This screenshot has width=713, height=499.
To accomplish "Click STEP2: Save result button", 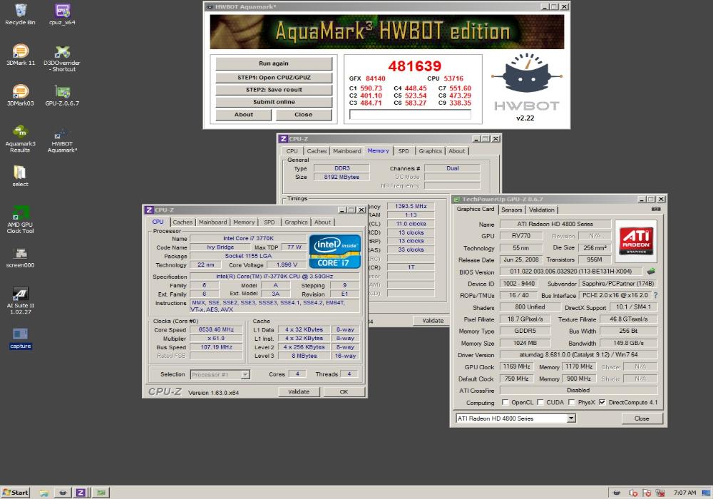I will (x=274, y=90).
